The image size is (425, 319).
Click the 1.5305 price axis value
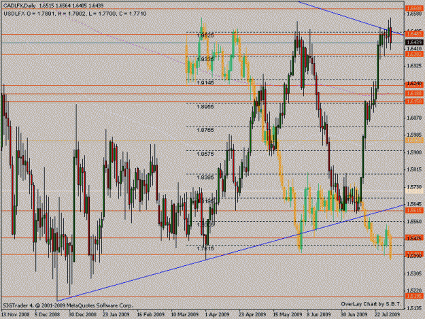(414, 273)
